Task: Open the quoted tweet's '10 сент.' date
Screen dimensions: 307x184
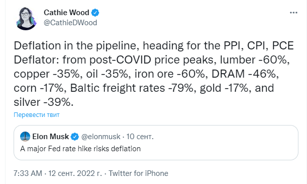Action: 140,137
